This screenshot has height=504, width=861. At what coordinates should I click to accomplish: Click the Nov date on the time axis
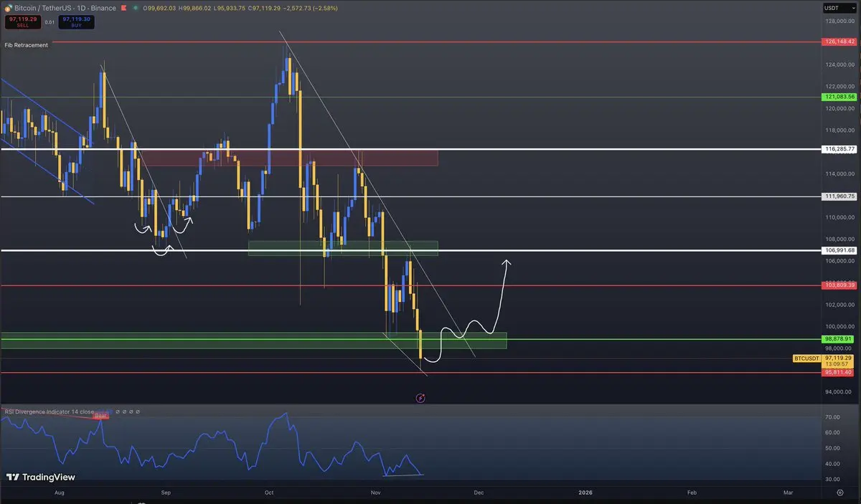(x=376, y=493)
